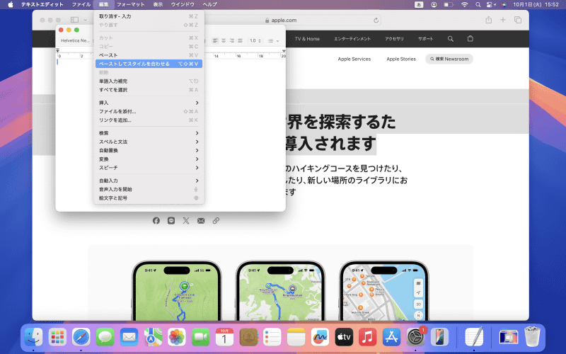Share the article via Facebook icon
566x354 pixels.
(156, 221)
